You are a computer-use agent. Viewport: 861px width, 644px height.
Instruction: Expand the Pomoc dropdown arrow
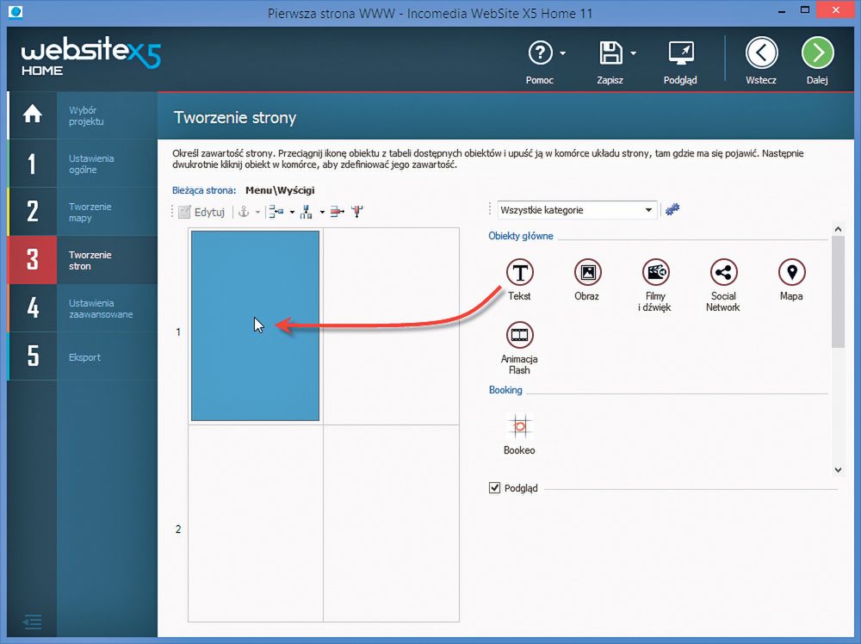tap(563, 53)
